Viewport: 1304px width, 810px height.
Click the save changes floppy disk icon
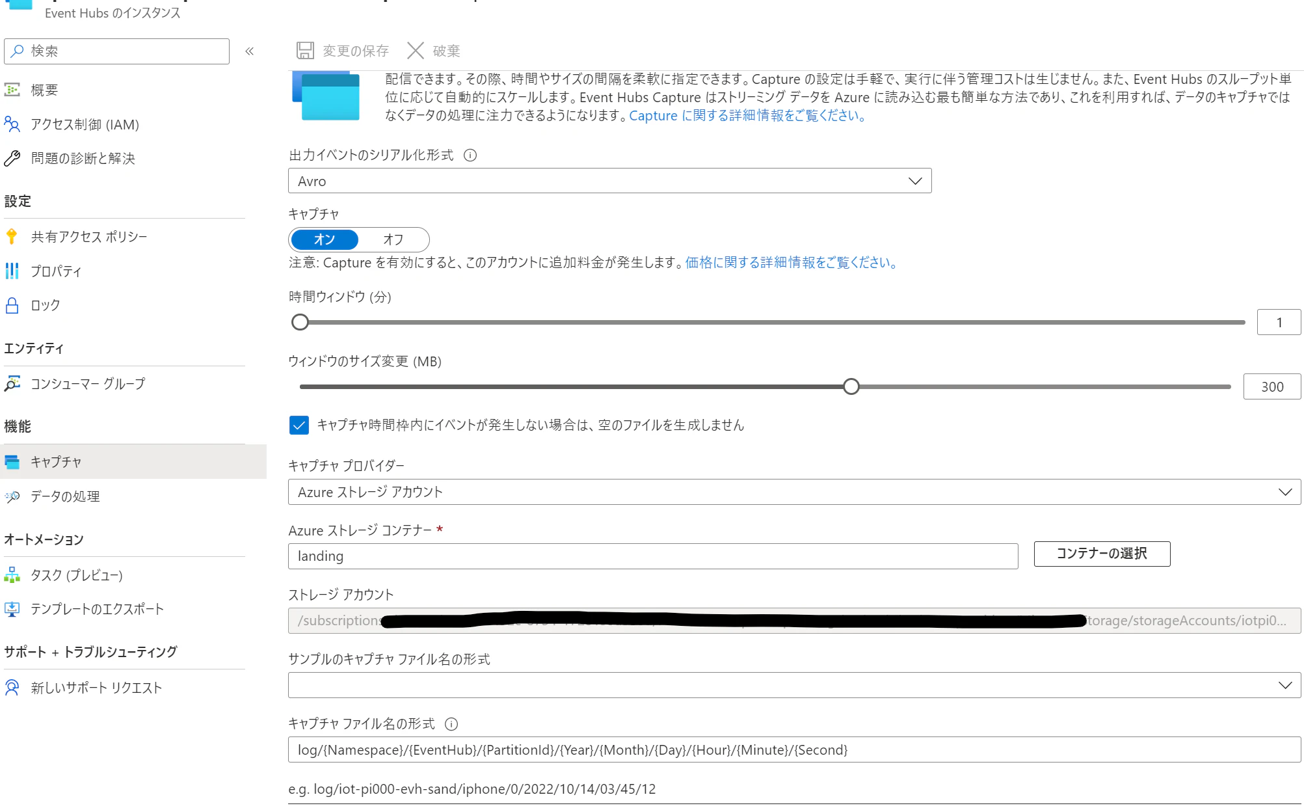click(305, 50)
